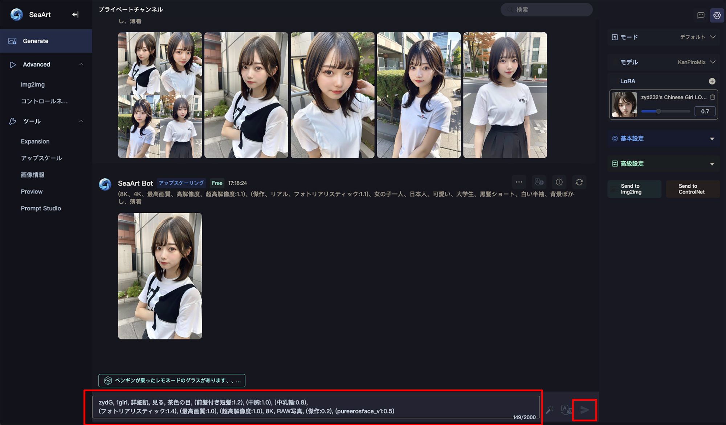
Task: Open Prompt Studio in the sidebar
Action: pyautogui.click(x=41, y=208)
